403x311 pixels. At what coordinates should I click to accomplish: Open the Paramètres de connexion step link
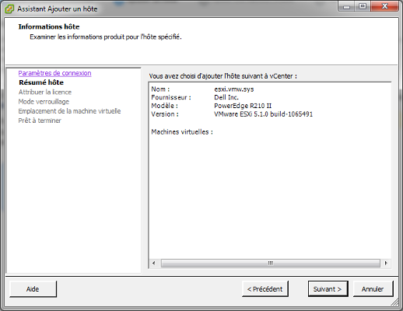54,73
